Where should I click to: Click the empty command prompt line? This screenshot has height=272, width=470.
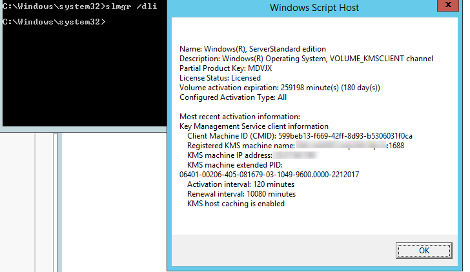54,22
